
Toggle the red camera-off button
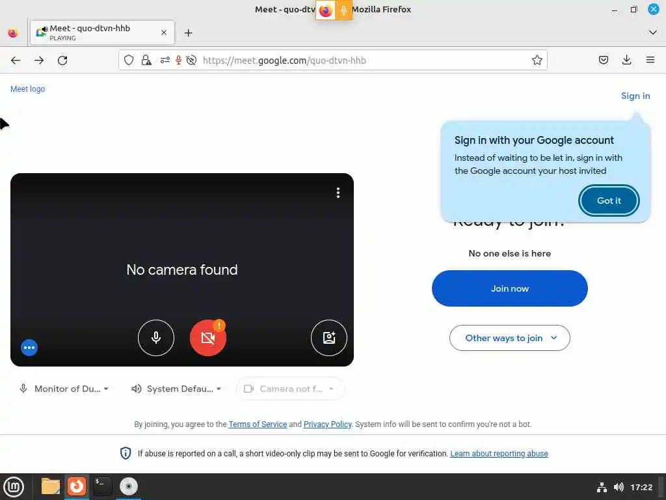point(208,338)
